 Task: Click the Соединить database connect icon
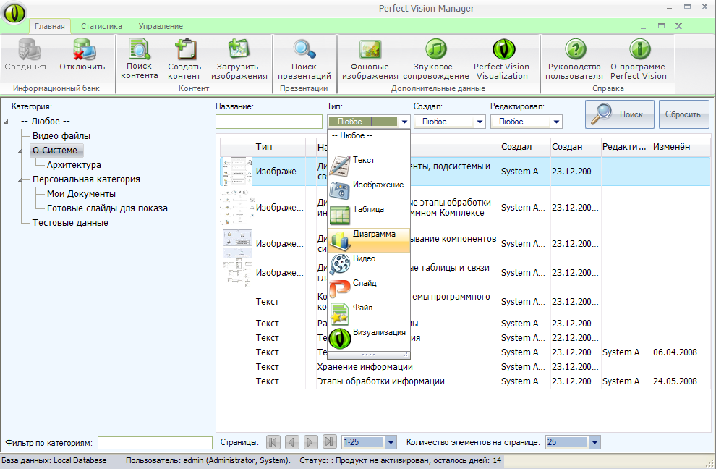(x=28, y=49)
